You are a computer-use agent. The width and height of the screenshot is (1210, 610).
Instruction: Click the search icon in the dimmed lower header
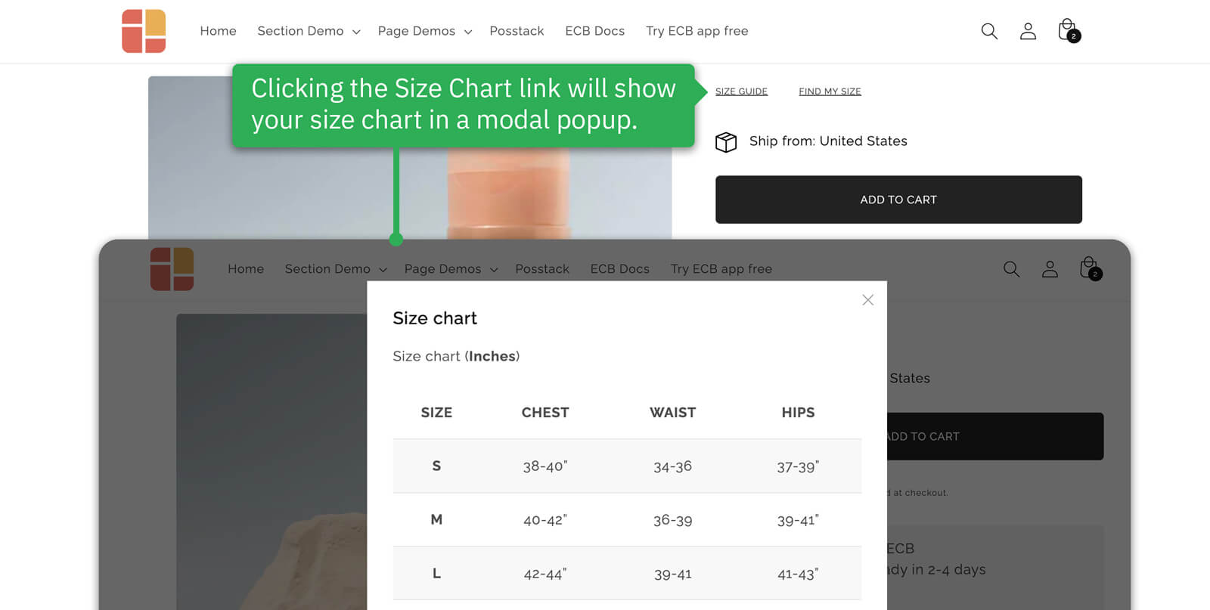1011,269
